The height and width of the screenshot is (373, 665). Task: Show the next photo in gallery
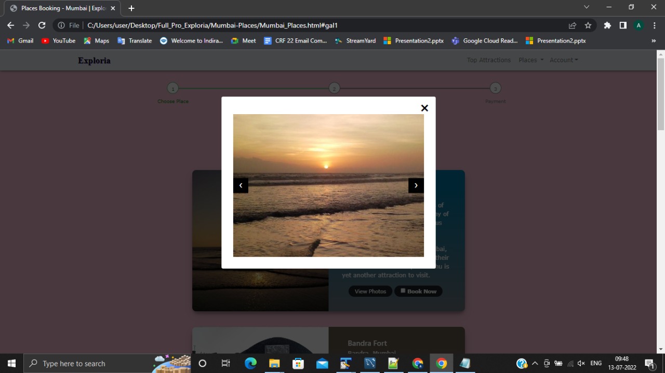tap(416, 185)
